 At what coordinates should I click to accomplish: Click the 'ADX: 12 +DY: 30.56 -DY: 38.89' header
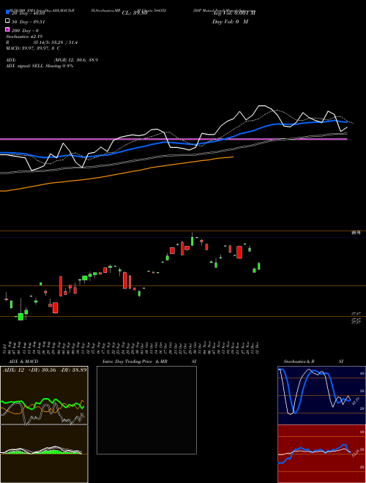(45, 370)
